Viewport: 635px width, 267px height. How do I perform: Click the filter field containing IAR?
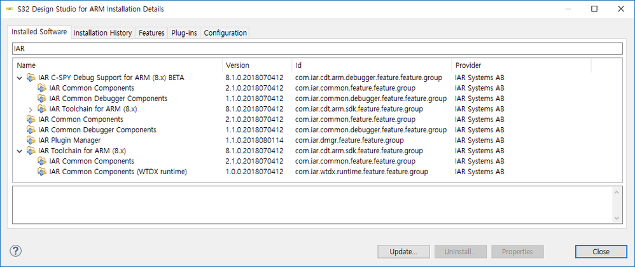coord(317,48)
